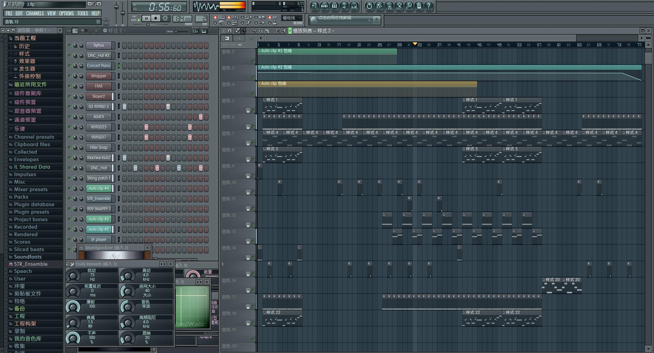The image size is (654, 353).
Task: Click the export audio waveform disk icon
Action: 389,6
